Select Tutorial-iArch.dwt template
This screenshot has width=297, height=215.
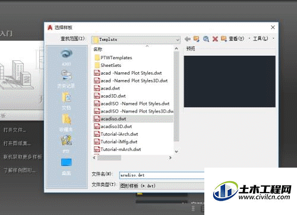point(116,134)
